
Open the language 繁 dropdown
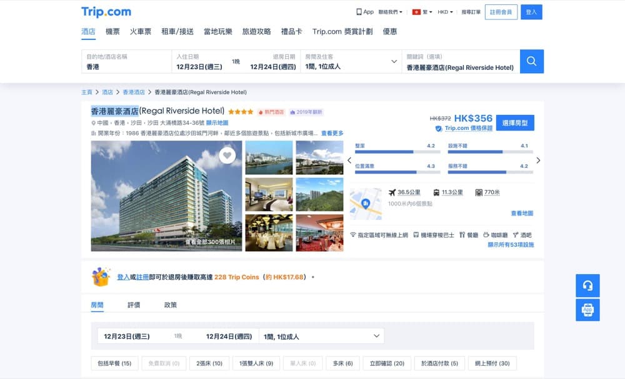pos(427,12)
